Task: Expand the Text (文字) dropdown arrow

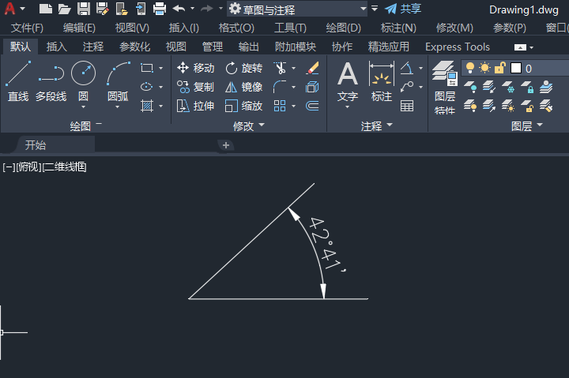Action: [347, 107]
